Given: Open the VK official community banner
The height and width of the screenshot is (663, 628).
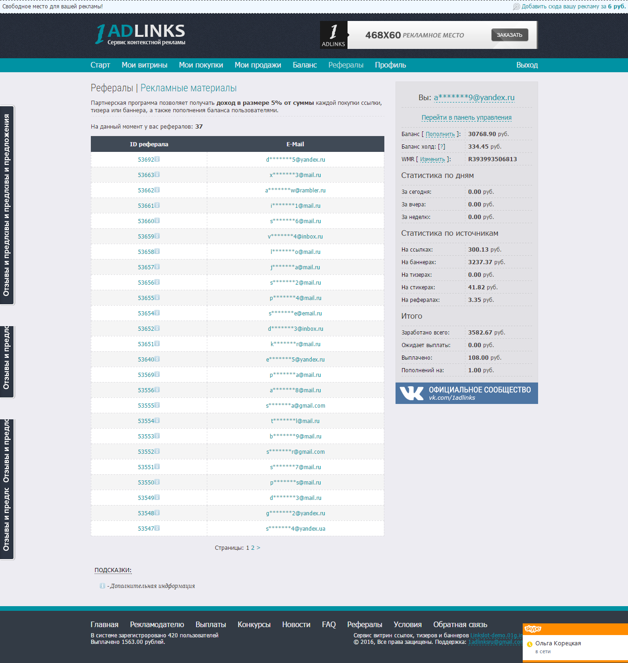Looking at the screenshot, I should tap(466, 393).
